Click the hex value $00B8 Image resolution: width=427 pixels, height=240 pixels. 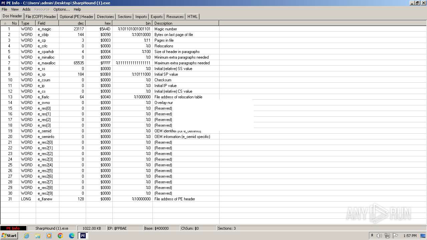tap(105, 74)
